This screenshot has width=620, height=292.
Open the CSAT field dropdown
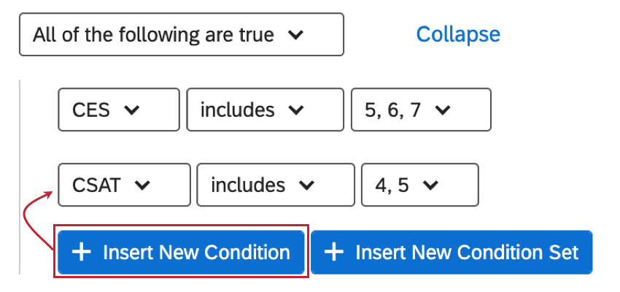123,185
